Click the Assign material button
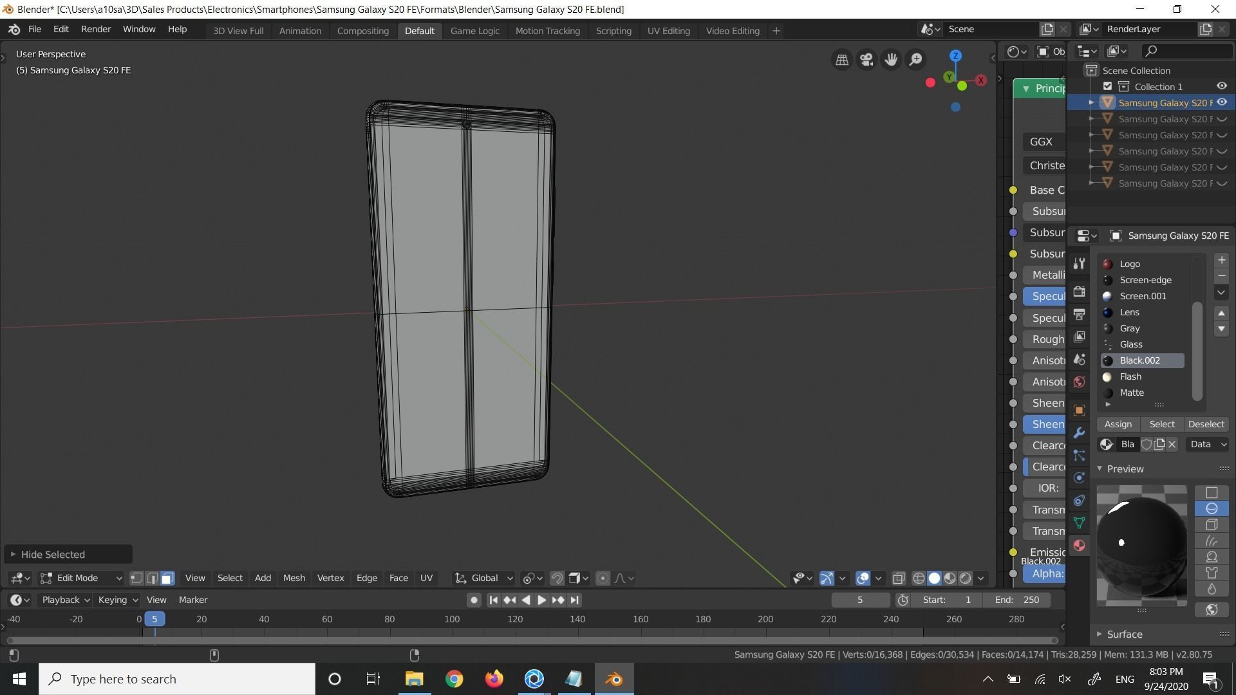Screen dimensions: 1236x695 tap(1118, 424)
